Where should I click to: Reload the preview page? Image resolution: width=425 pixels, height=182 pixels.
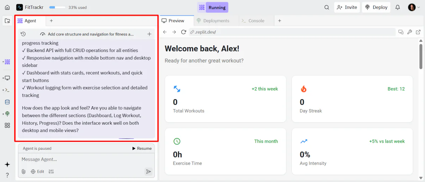click(183, 32)
